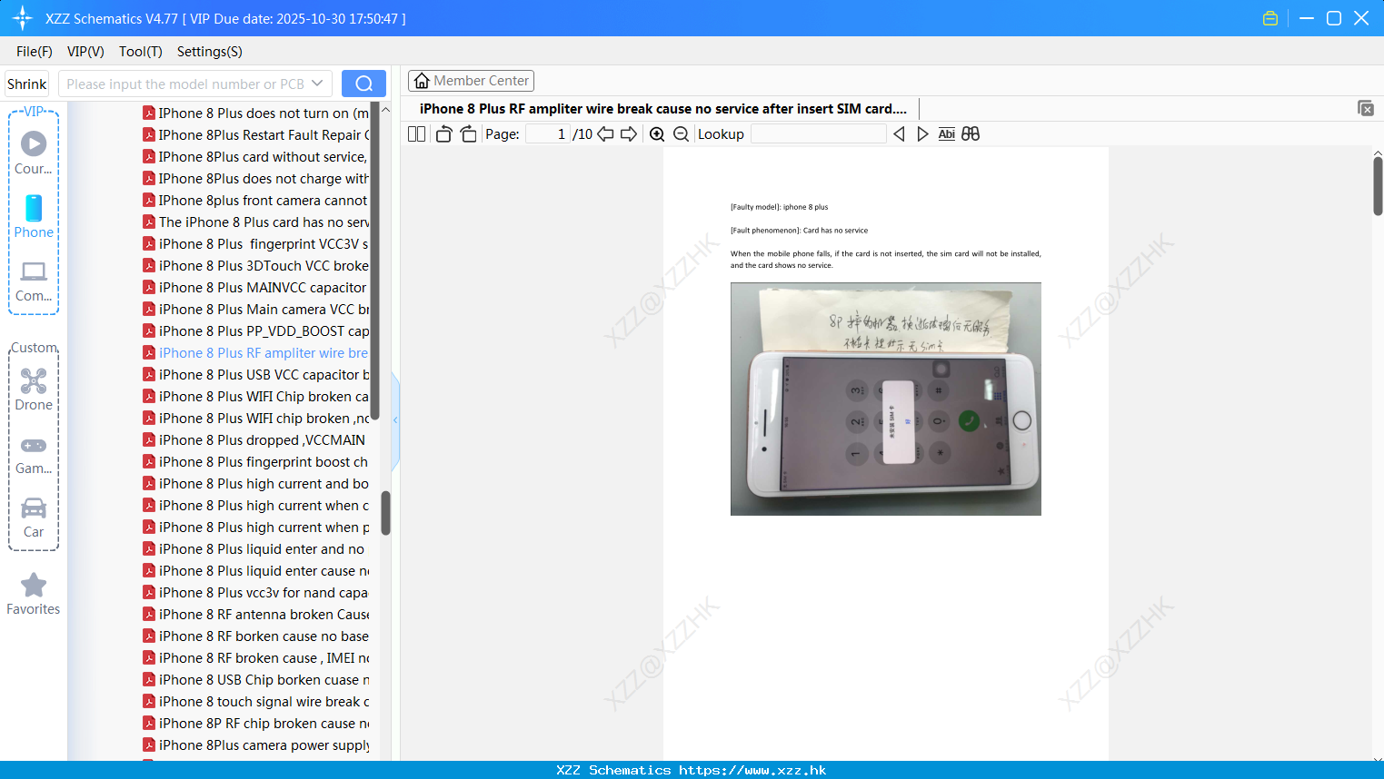Open Member Center

pyautogui.click(x=471, y=81)
